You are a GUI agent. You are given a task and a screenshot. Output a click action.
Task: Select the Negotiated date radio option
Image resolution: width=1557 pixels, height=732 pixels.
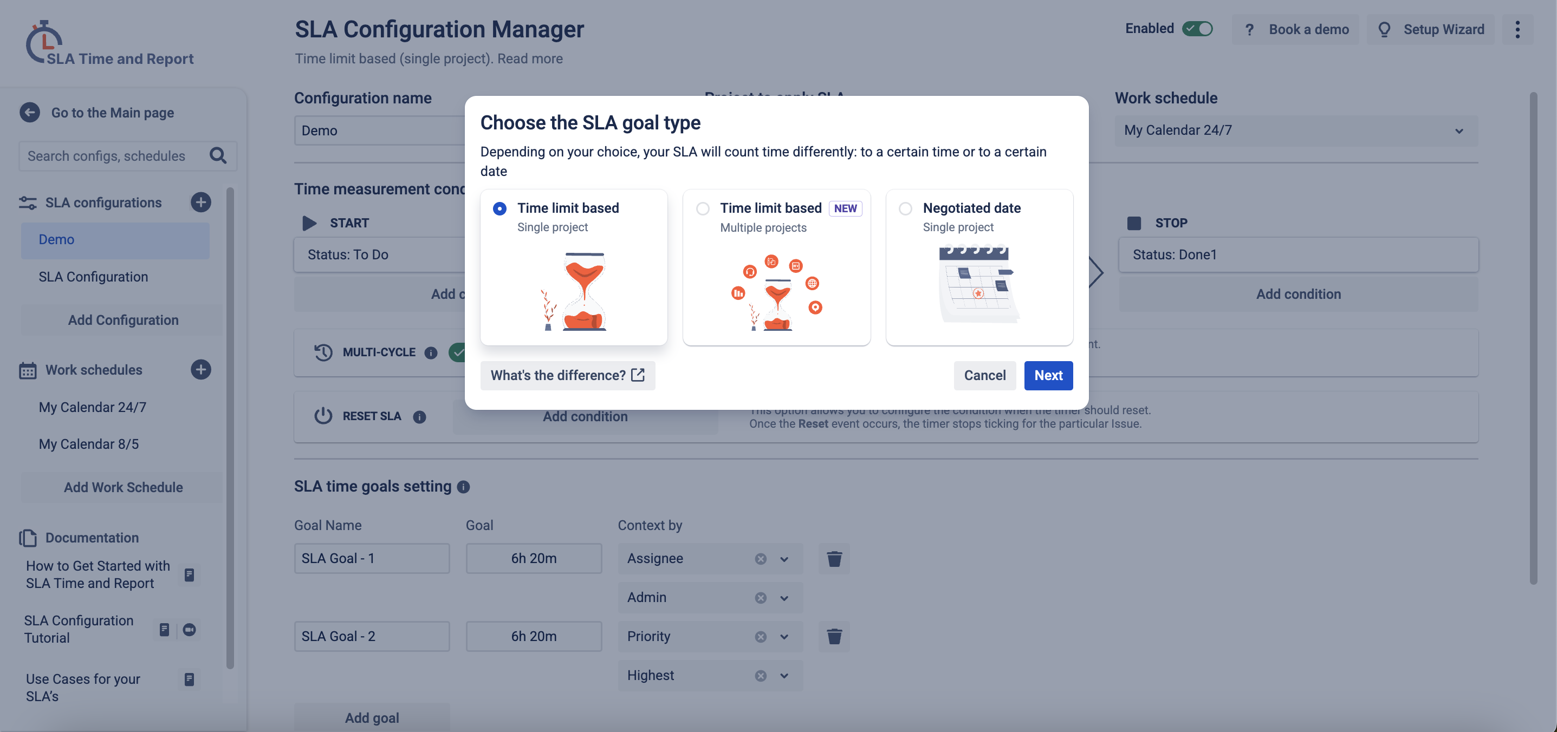pyautogui.click(x=905, y=208)
